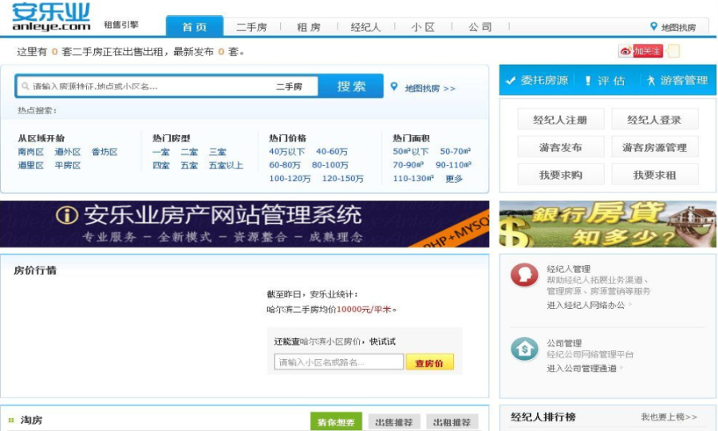Image resolution: width=718 pixels, height=431 pixels.
Task: Click the map pin icon beside 地图找房 in header
Action: (654, 26)
